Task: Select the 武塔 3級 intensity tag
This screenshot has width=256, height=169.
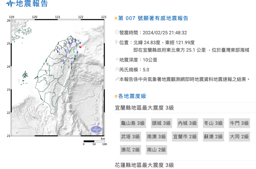Action: pos(130,136)
